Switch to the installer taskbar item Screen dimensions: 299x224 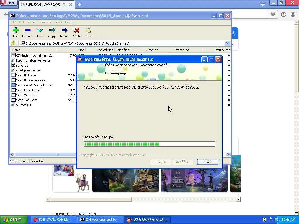coord(147,220)
